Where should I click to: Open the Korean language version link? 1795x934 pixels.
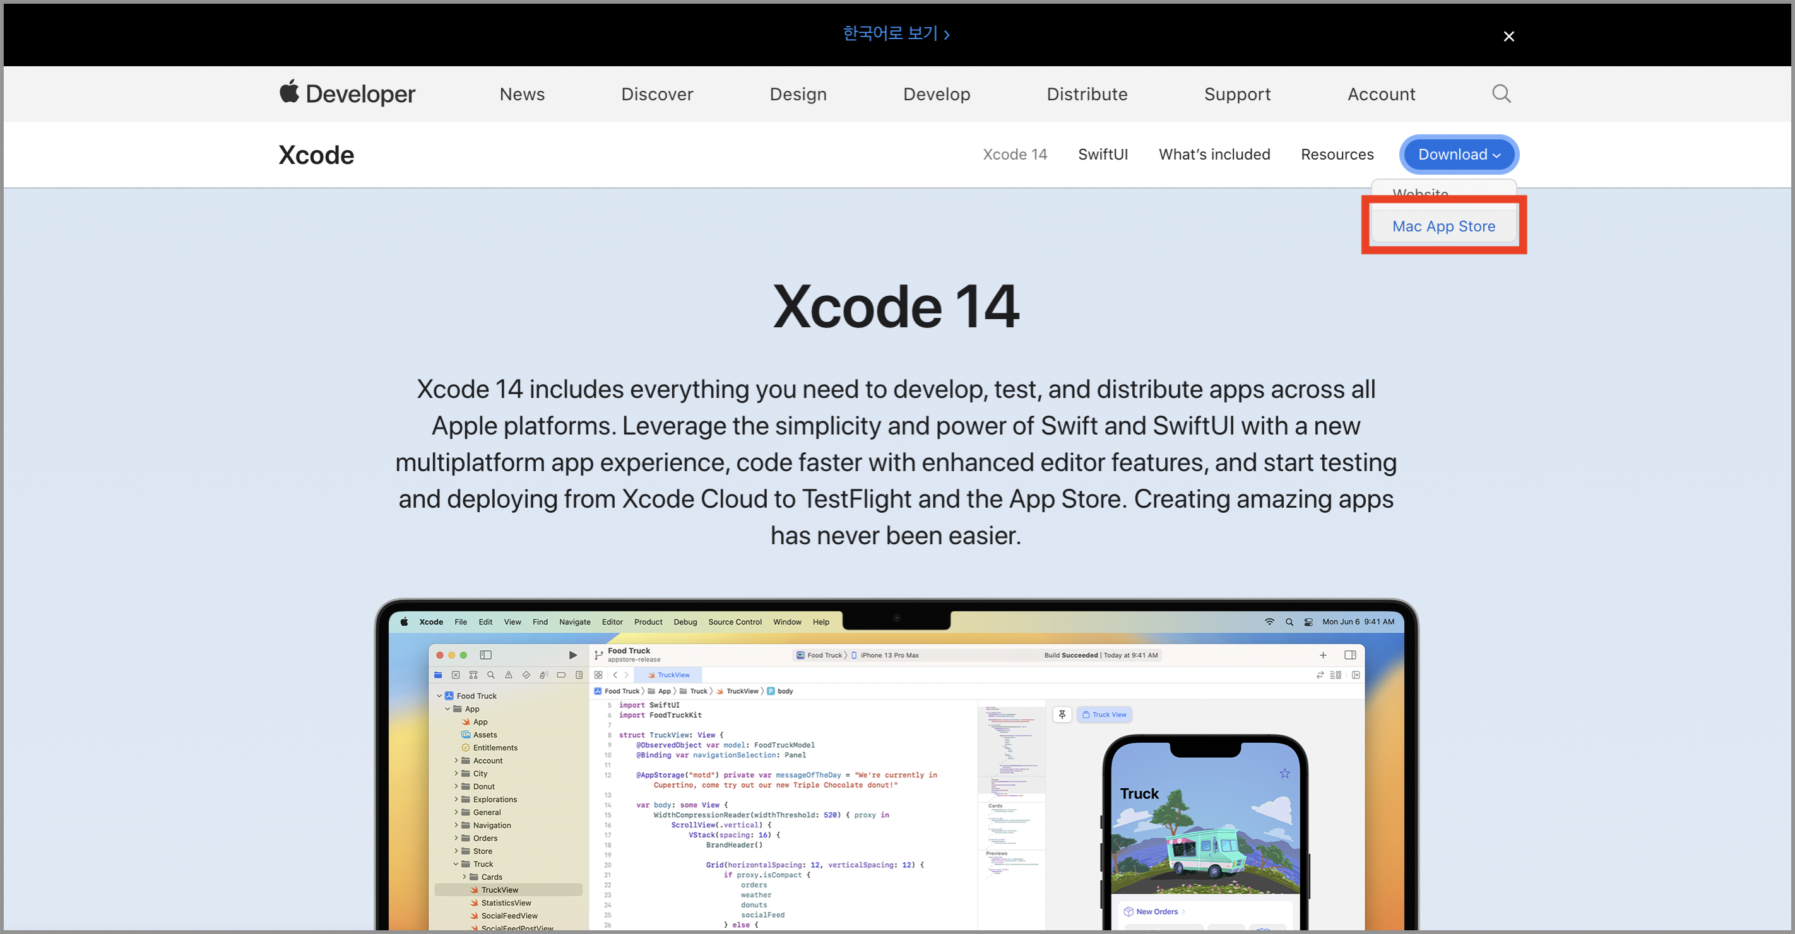click(x=896, y=33)
